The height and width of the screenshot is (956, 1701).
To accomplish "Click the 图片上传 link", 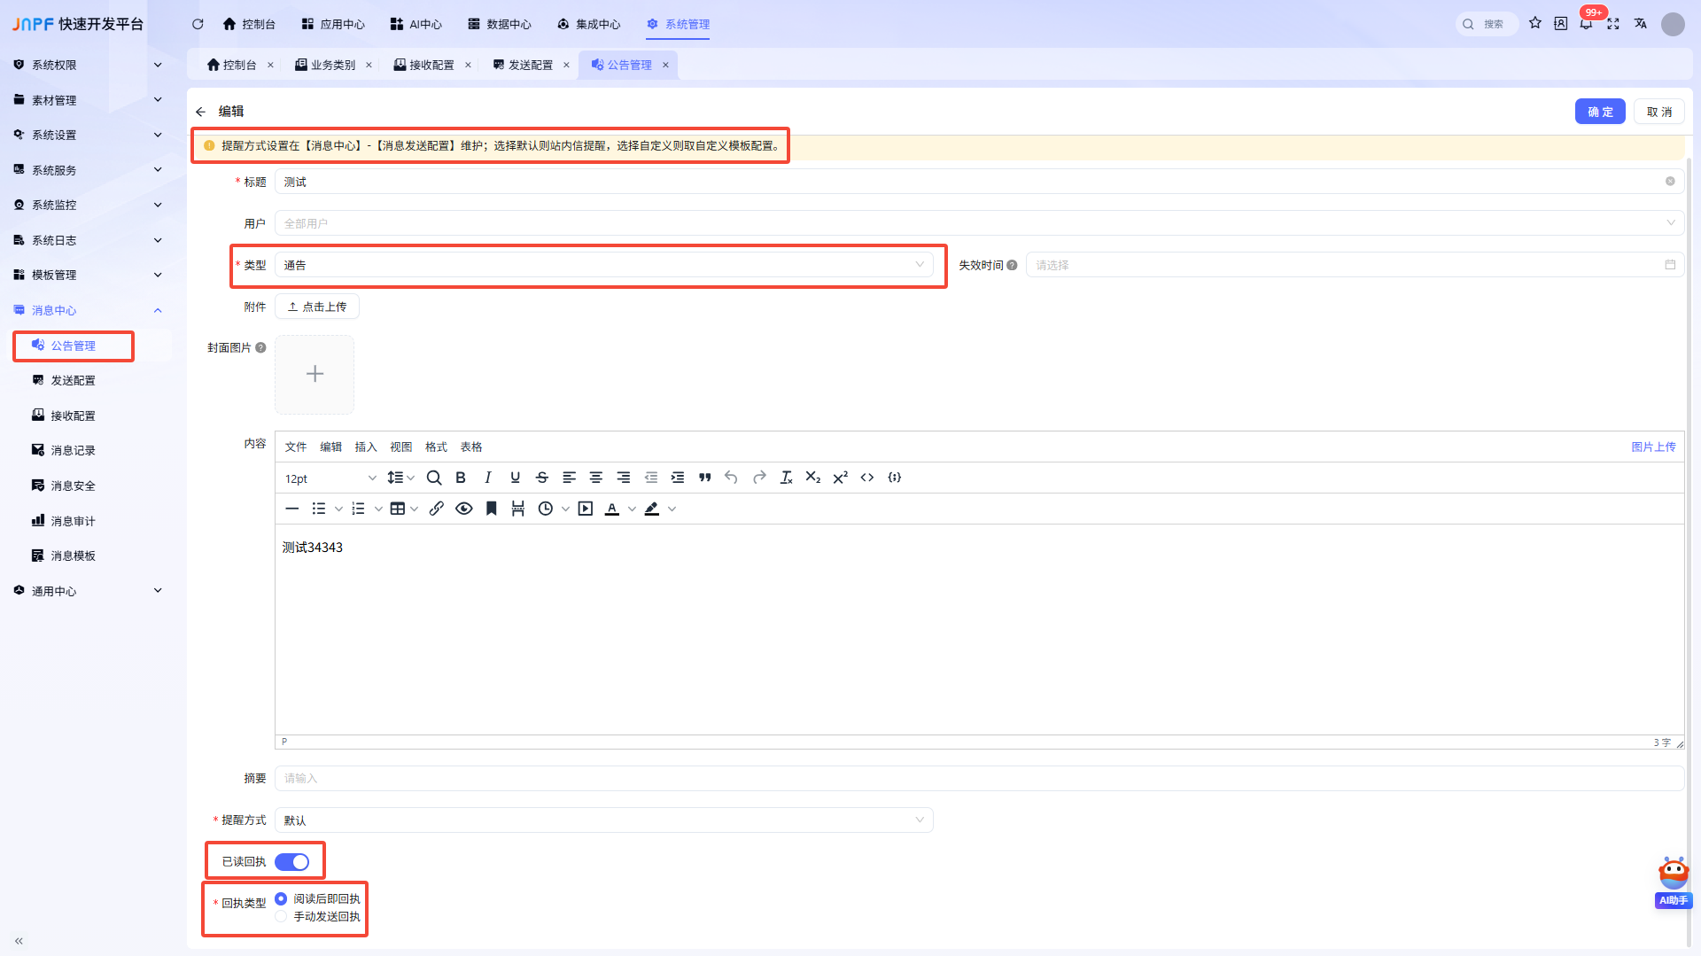I will (1653, 447).
